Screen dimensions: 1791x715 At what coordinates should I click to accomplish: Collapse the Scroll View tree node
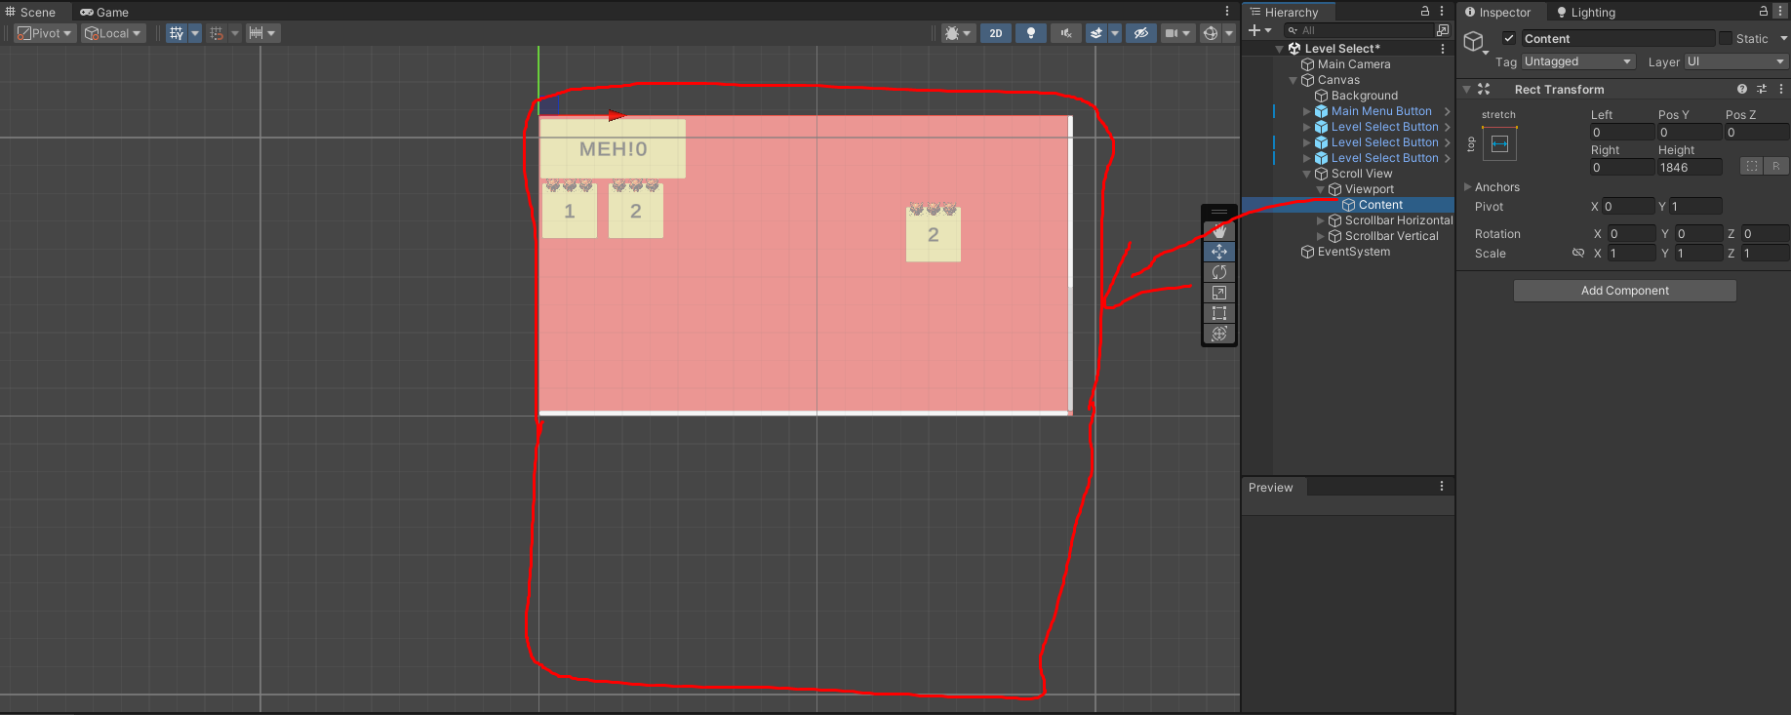point(1307,174)
